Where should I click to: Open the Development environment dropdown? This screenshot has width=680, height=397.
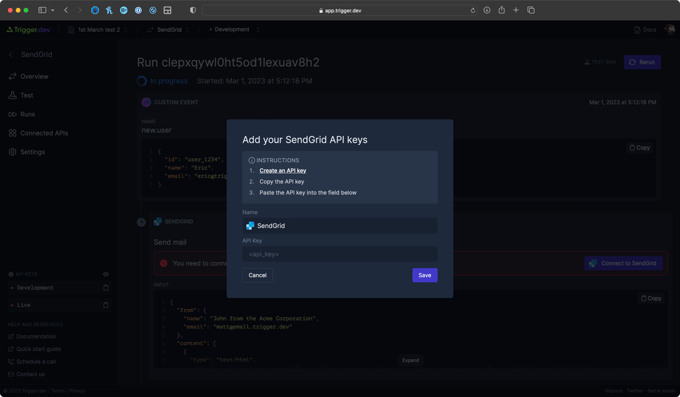234,29
